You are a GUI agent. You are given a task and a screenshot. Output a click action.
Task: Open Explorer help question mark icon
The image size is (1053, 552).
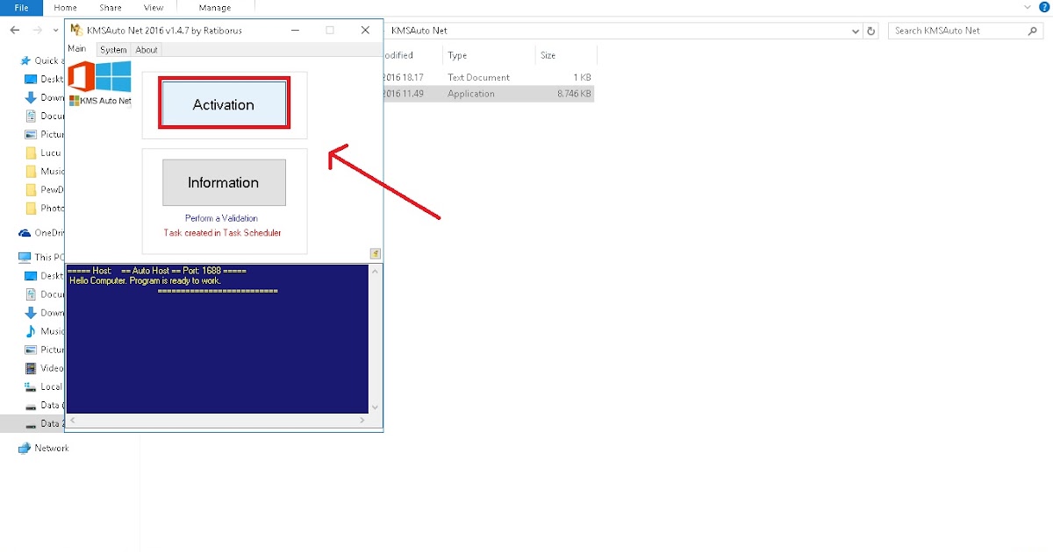pyautogui.click(x=1044, y=7)
